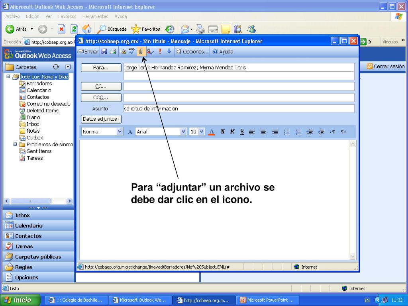Open Carpetas públicas in navigation pane
Image resolution: width=408 pixels, height=306 pixels.
[38, 257]
